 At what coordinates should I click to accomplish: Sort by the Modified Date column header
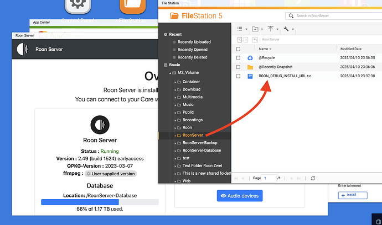[351, 49]
